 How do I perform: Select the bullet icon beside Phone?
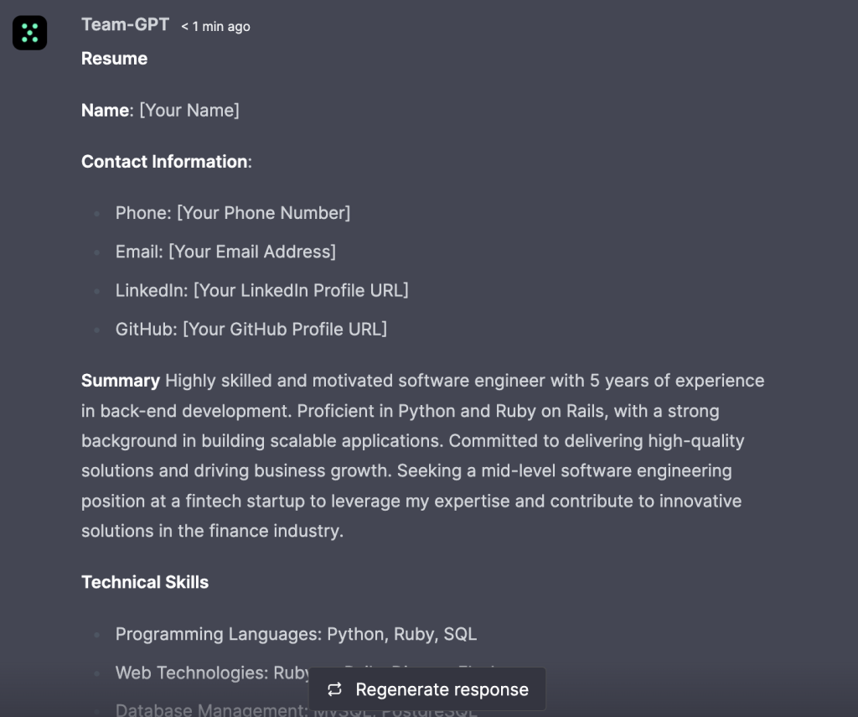pos(96,213)
